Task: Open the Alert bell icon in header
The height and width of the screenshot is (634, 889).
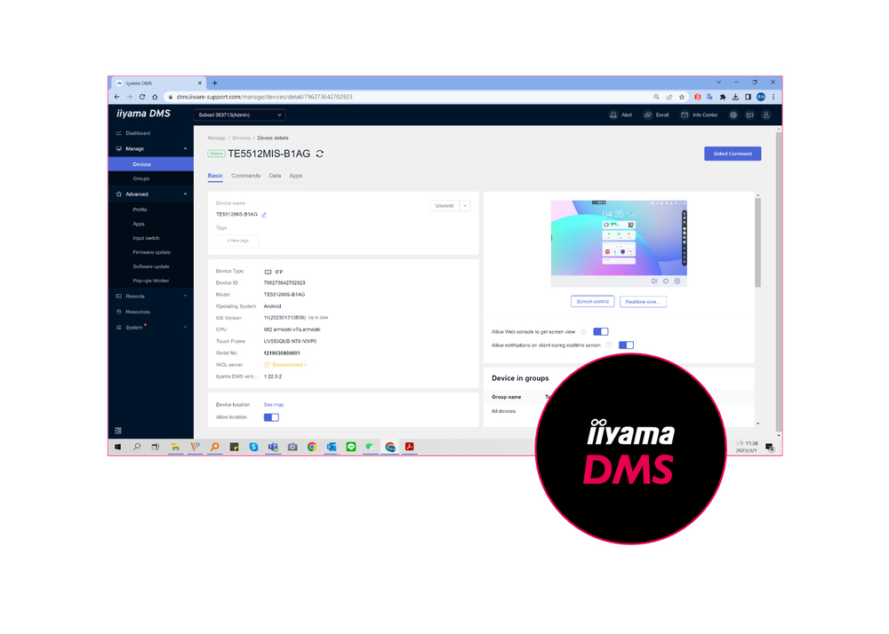Action: 613,115
